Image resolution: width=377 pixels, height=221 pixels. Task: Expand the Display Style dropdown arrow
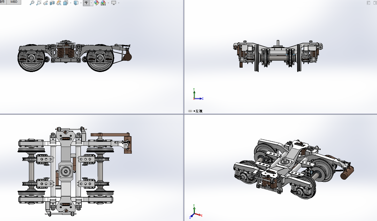tap(81, 3)
